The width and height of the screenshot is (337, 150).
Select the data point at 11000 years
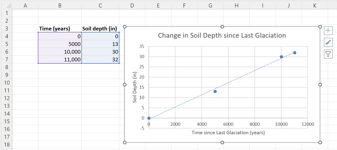pyautogui.click(x=295, y=53)
